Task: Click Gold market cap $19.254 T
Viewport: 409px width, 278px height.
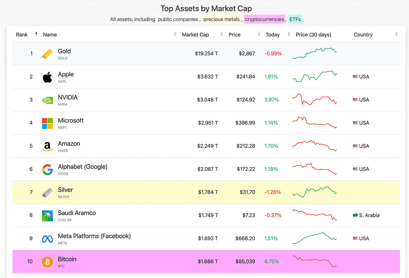Action: (206, 53)
